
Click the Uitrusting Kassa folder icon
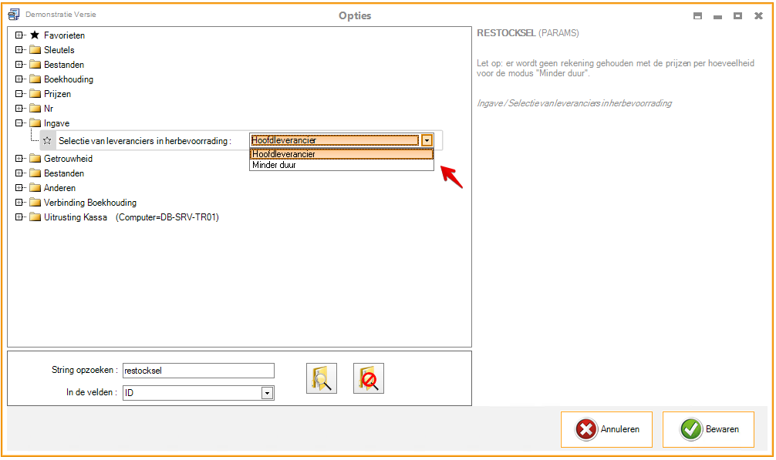click(x=35, y=217)
